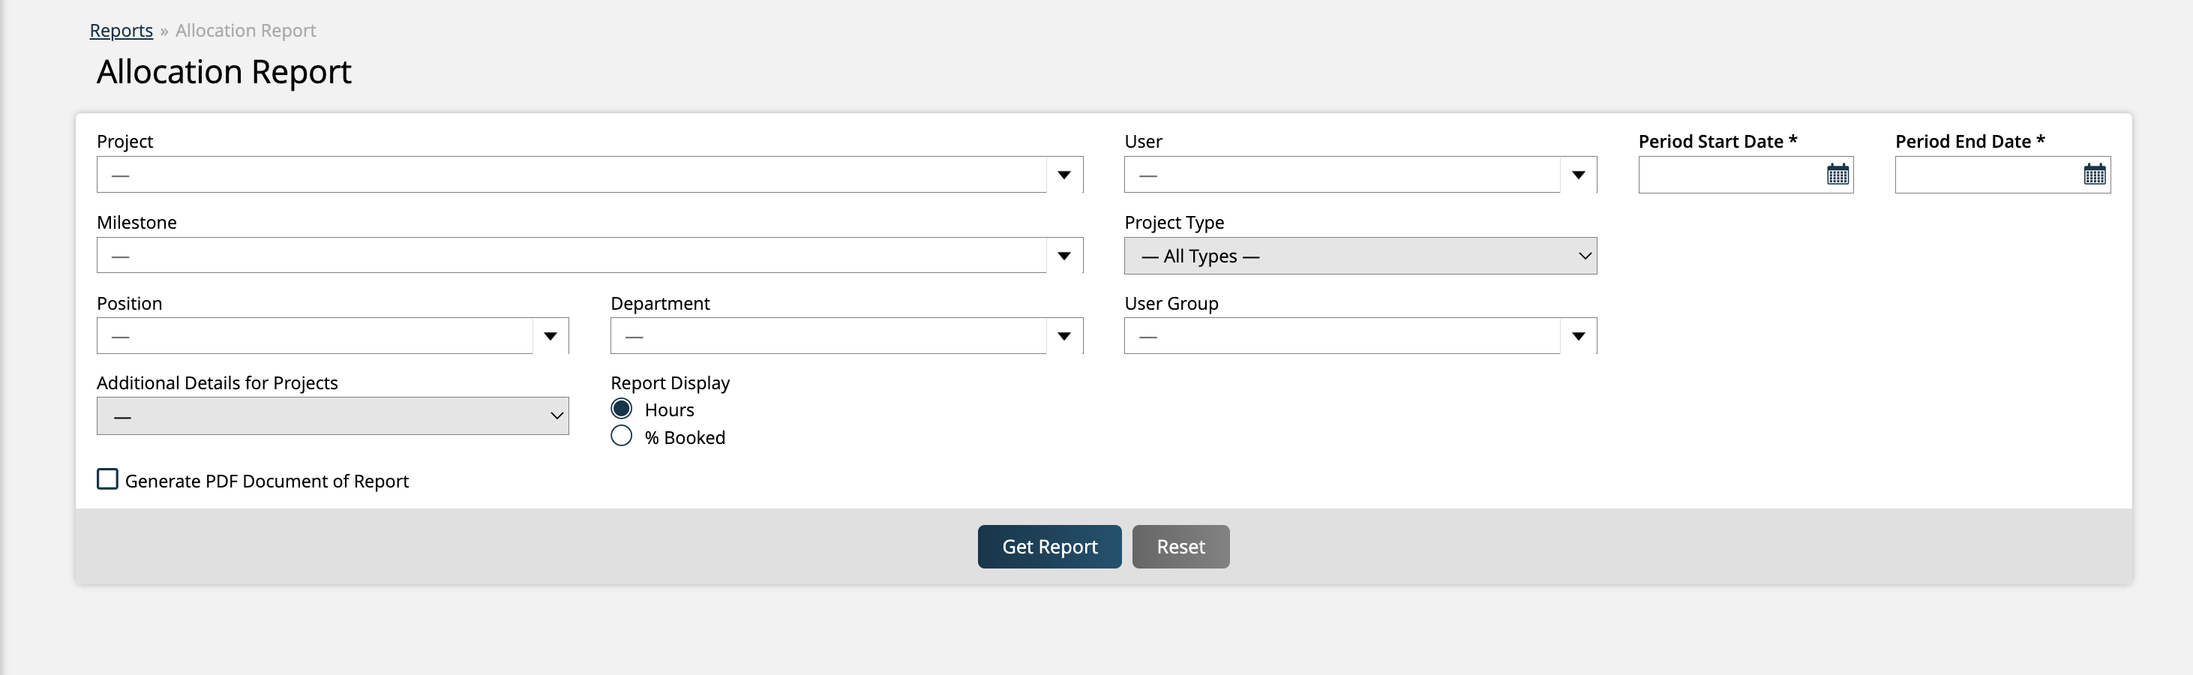This screenshot has height=675, width=2193.
Task: Expand the Department dropdown arrow
Action: tap(1063, 336)
